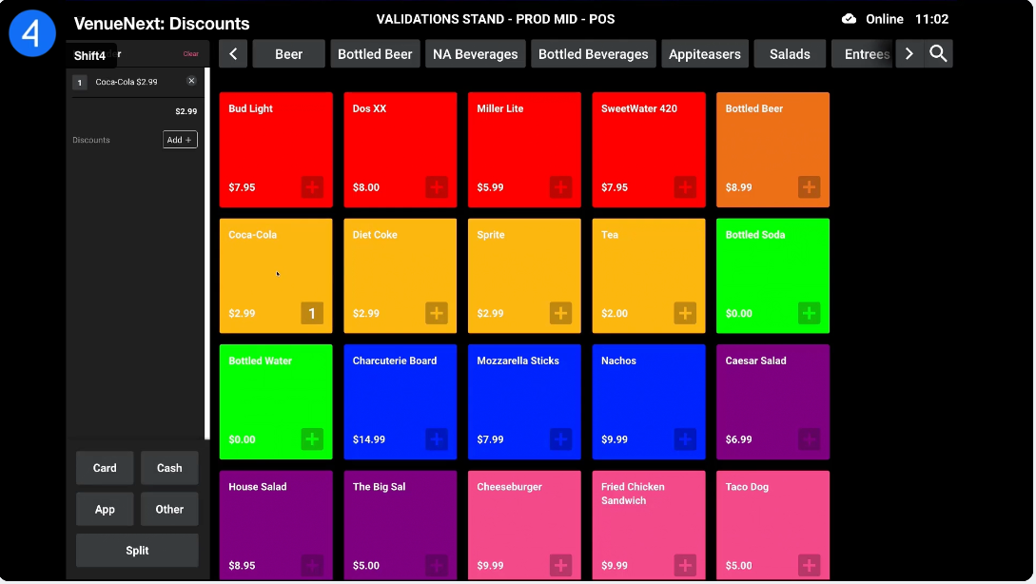The height and width of the screenshot is (584, 1036).
Task: Add Charcuterie Board using its plus icon
Action: (436, 439)
